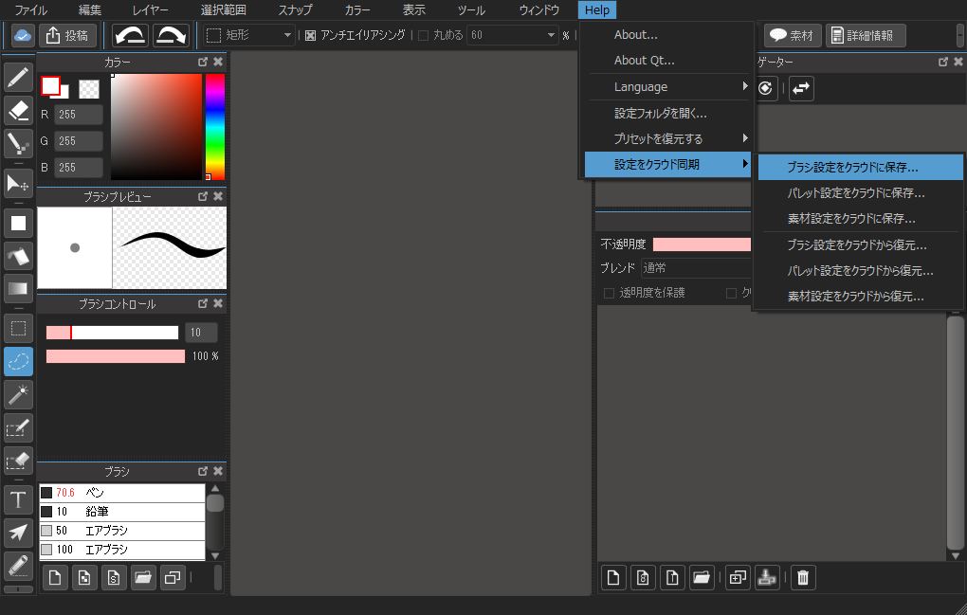Open the 矩形 selection shape dropdown
This screenshot has height=615, width=967.
[x=249, y=35]
